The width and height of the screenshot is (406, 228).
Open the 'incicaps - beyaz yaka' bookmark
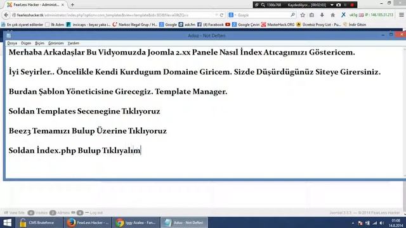(x=88, y=25)
